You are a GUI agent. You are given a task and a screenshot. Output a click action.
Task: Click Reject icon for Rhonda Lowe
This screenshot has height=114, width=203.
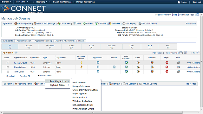167,67
